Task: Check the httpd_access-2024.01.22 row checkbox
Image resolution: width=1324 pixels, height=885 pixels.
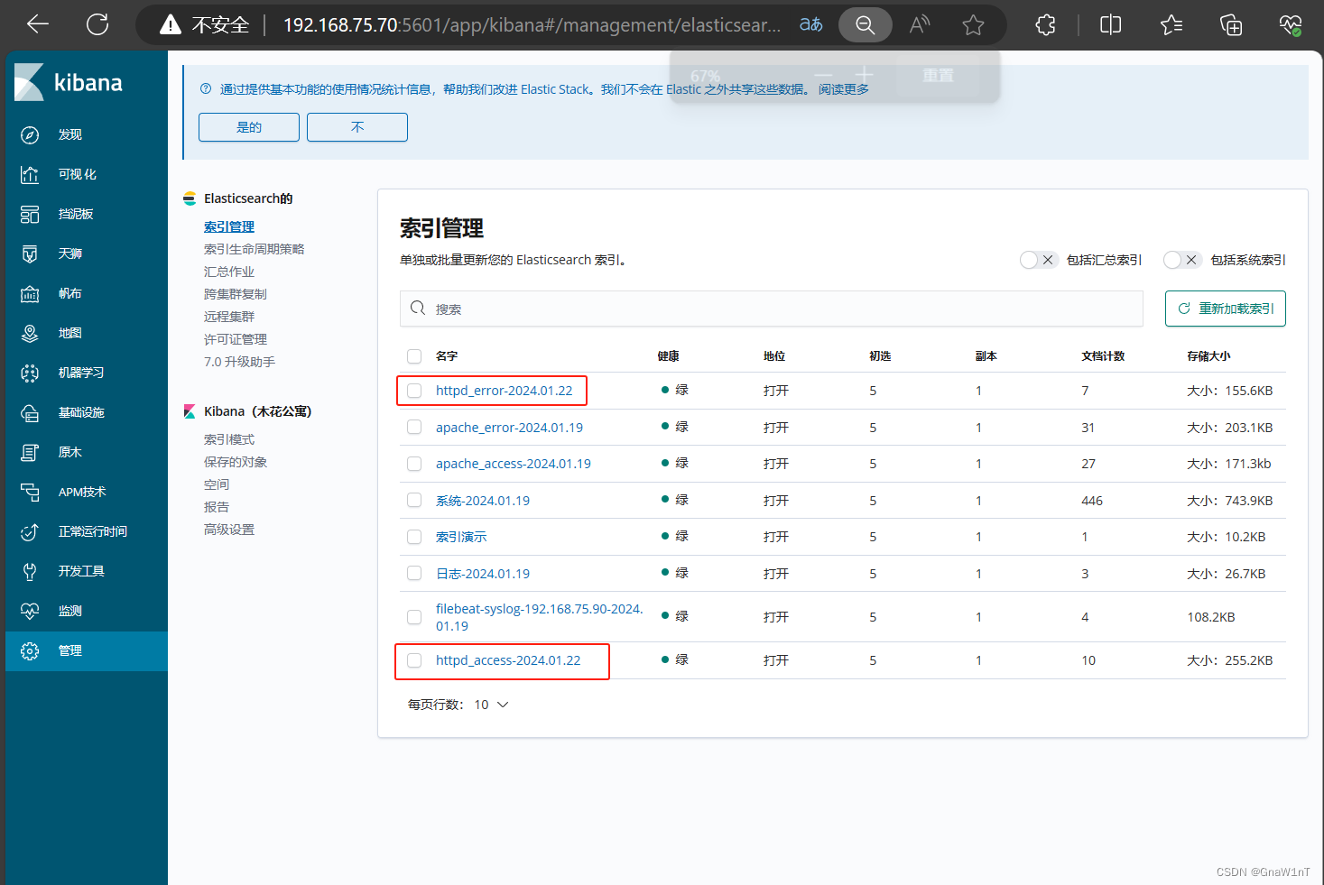Action: (x=414, y=660)
